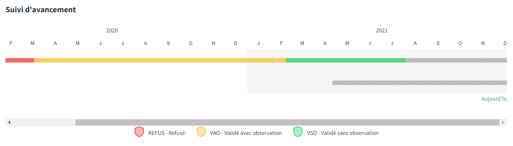Select the October 2020 month header
The image size is (513, 146).
point(191,44)
